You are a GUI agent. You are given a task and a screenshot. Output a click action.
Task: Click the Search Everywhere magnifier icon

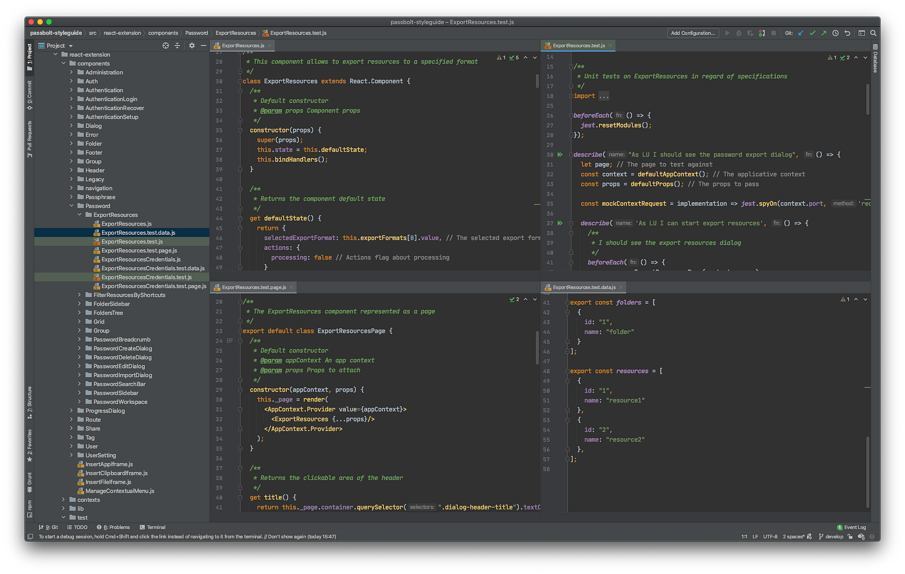[x=873, y=33]
